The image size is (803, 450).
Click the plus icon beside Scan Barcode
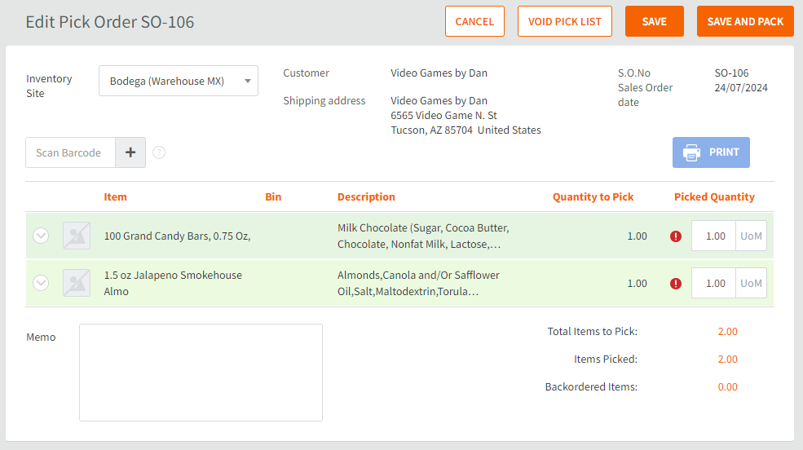coord(130,152)
